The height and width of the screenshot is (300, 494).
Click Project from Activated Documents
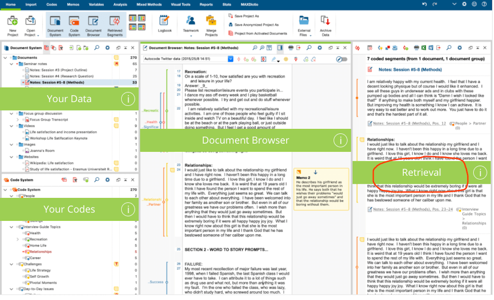click(x=257, y=34)
